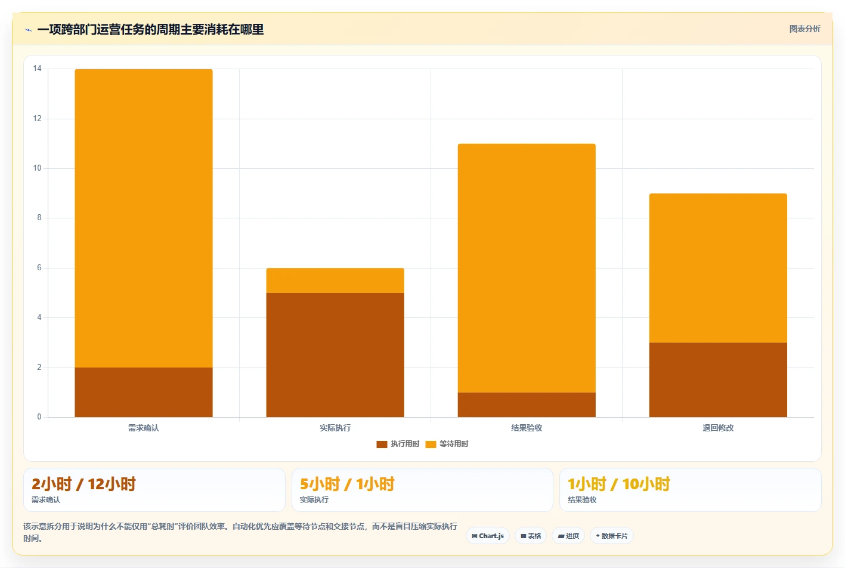
Task: Click the orange waiting segment of 退回修改 bar
Action: [x=718, y=268]
